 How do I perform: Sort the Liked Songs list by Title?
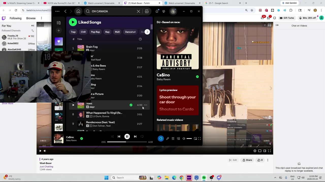(79, 39)
